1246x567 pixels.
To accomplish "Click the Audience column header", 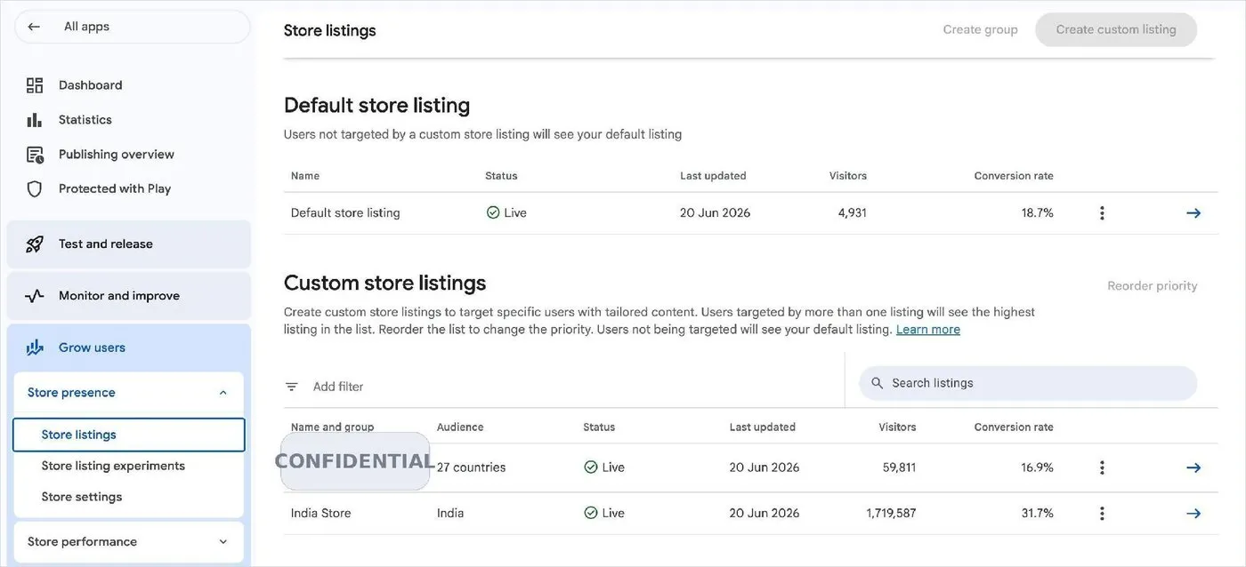I will point(460,427).
